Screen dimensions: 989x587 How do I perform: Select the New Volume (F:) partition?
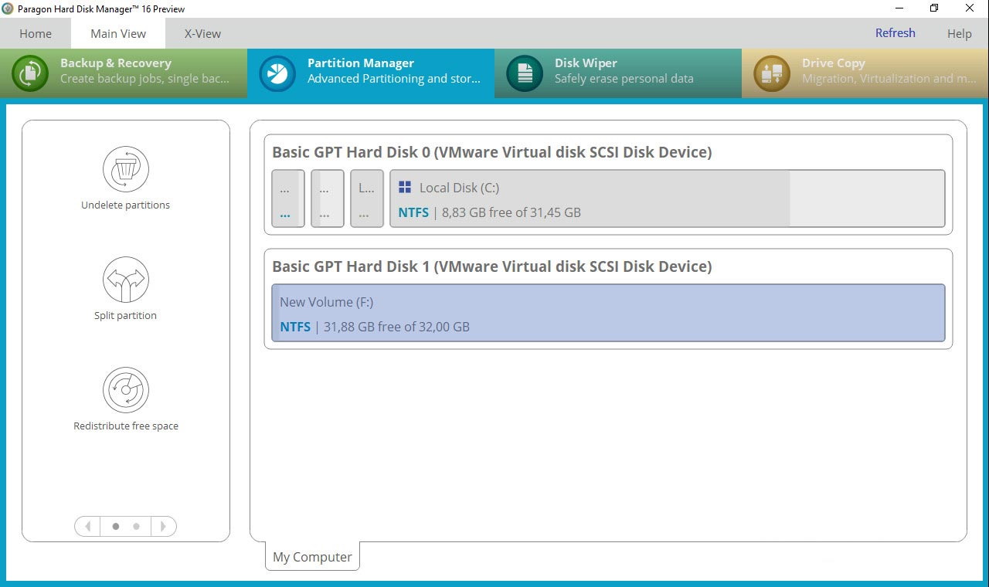point(608,313)
